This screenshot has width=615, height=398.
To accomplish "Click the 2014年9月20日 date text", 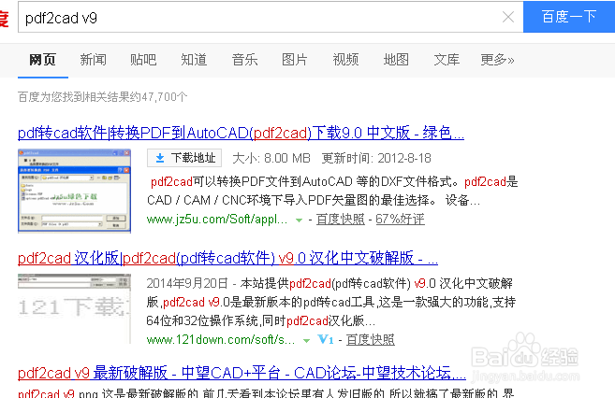I will point(187,283).
